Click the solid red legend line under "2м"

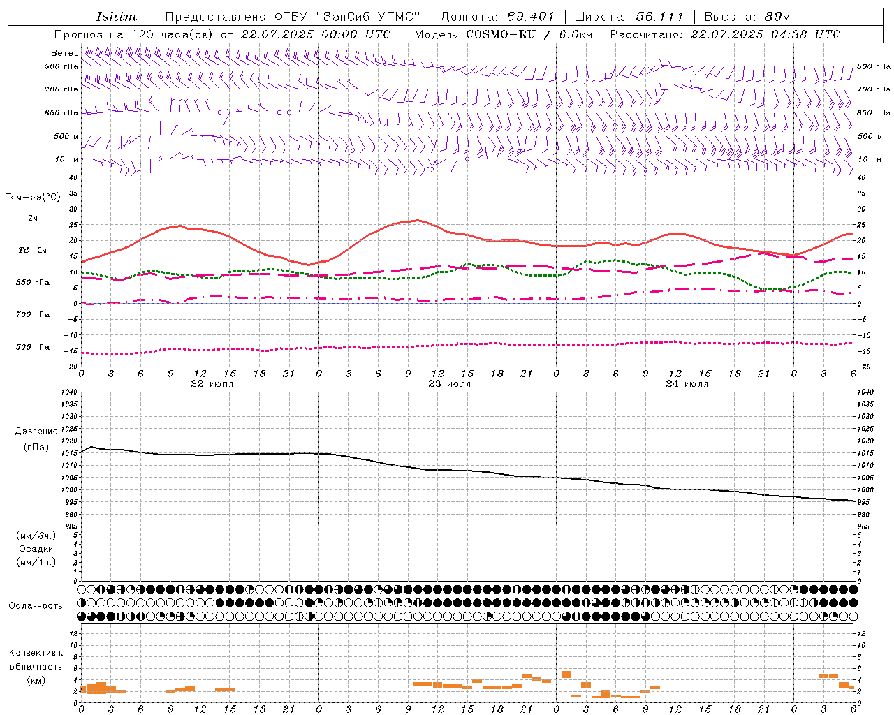point(32,226)
